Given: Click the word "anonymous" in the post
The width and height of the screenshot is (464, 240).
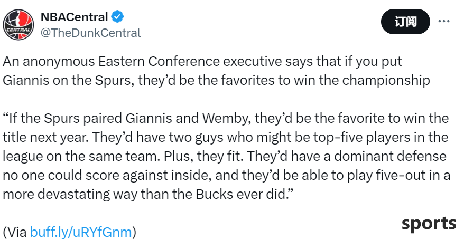Looking at the screenshot, I should pyautogui.click(x=59, y=62).
